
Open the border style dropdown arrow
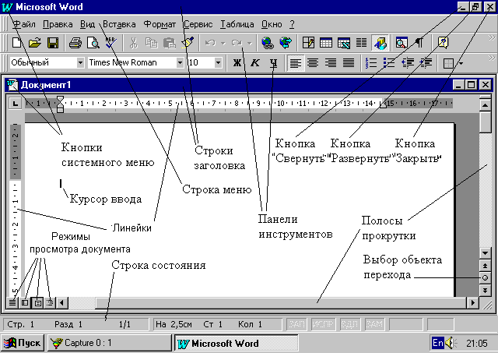tap(461, 63)
